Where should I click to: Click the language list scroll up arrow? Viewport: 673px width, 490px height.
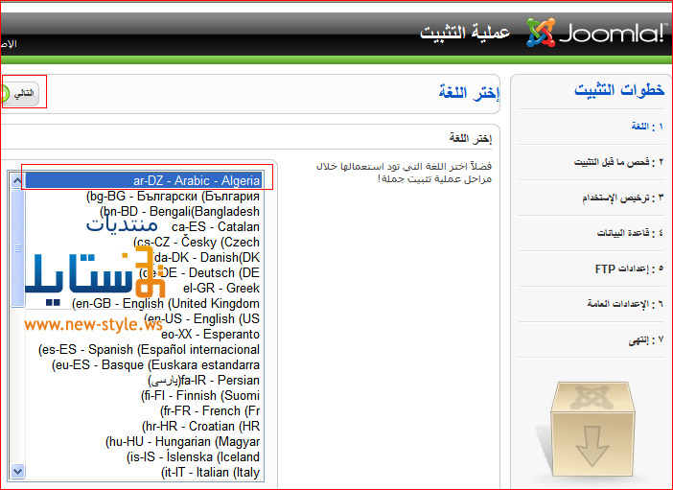pos(17,180)
